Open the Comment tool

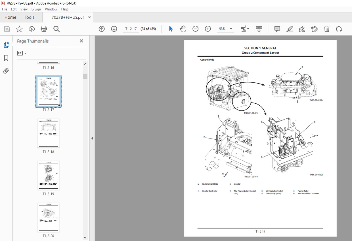pos(277,29)
